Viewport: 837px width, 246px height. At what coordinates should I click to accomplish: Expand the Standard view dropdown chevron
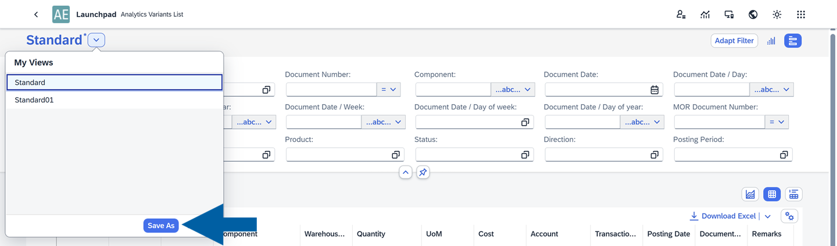coord(96,40)
